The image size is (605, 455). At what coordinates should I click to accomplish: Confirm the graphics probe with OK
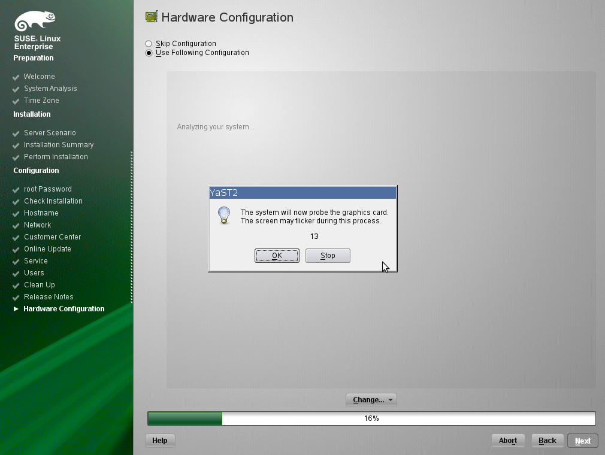[x=277, y=256]
